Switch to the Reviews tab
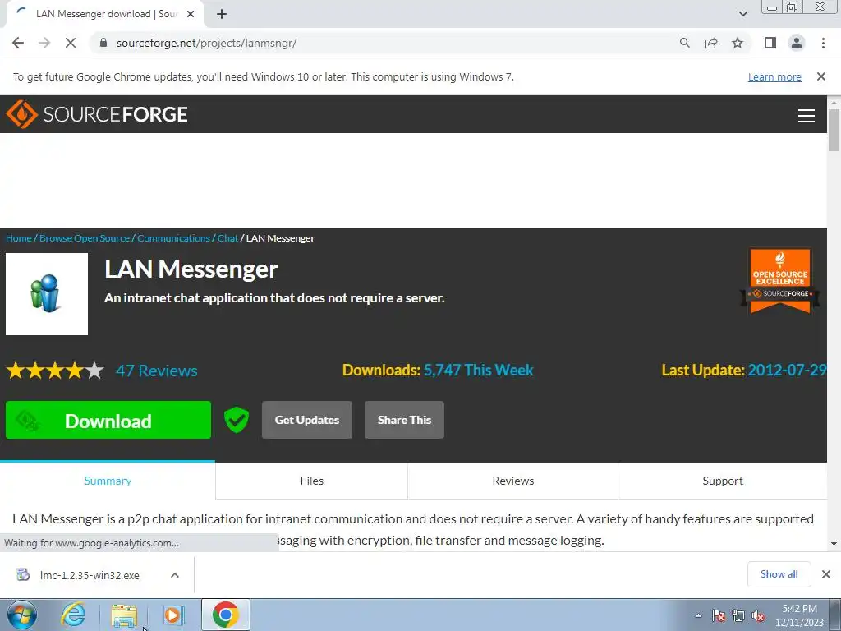This screenshot has height=631, width=841. tap(512, 481)
